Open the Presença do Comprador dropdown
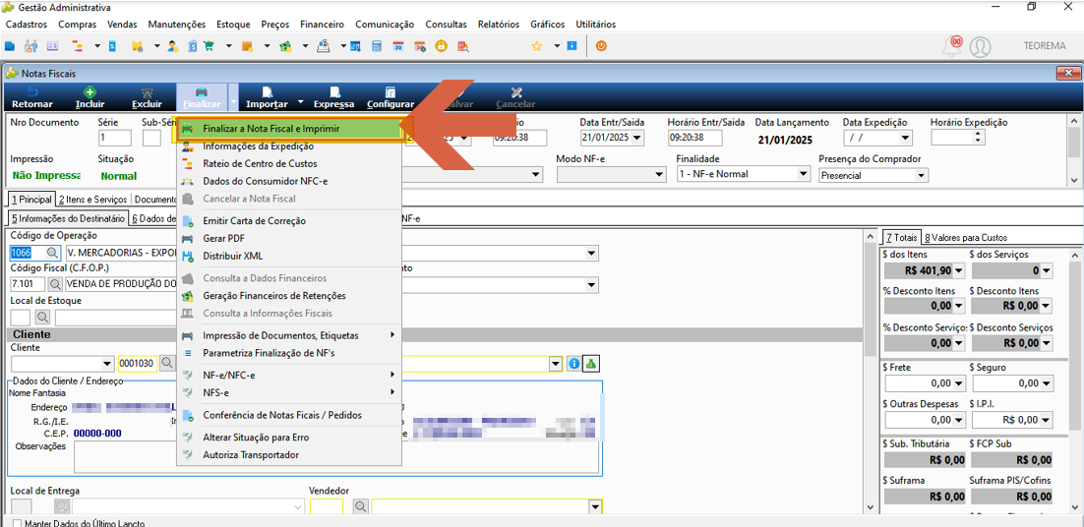The width and height of the screenshot is (1084, 527). [x=920, y=175]
